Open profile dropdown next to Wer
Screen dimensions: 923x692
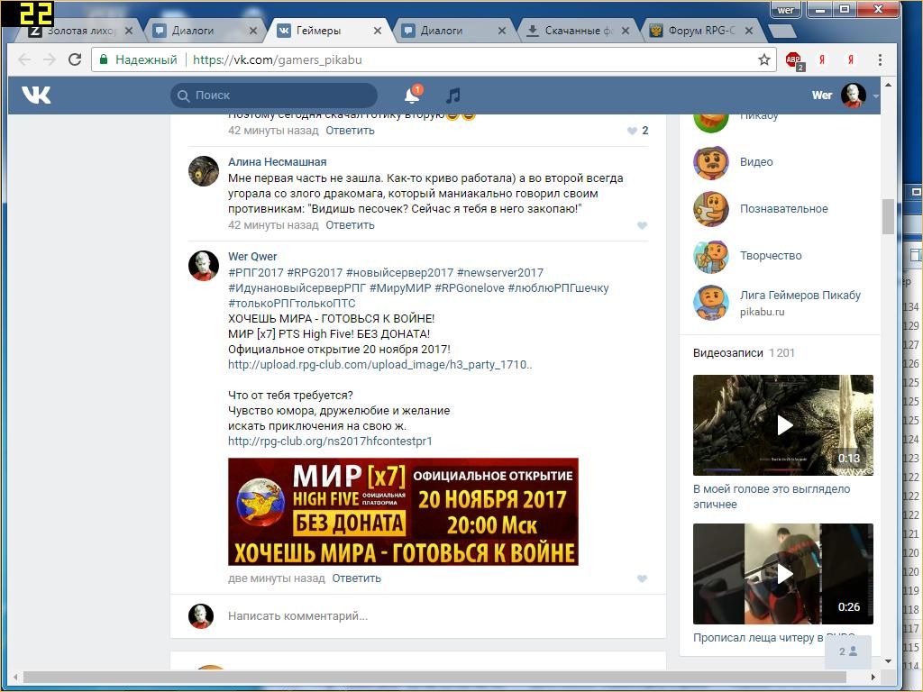pyautogui.click(x=876, y=96)
